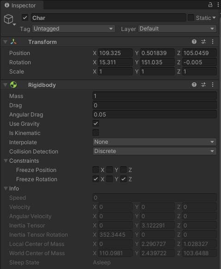Open the Tag Untagged dropdown
The width and height of the screenshot is (221, 269).
click(x=74, y=29)
